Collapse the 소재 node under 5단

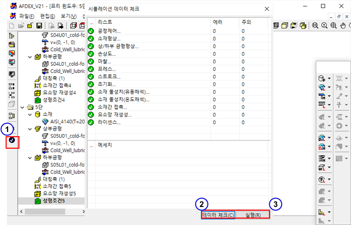point(30,114)
